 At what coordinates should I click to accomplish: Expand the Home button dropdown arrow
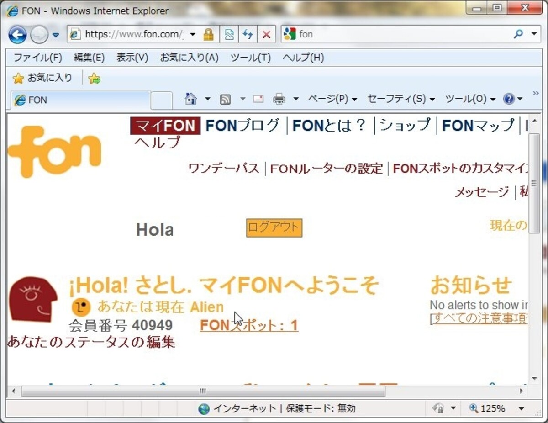pos(207,99)
